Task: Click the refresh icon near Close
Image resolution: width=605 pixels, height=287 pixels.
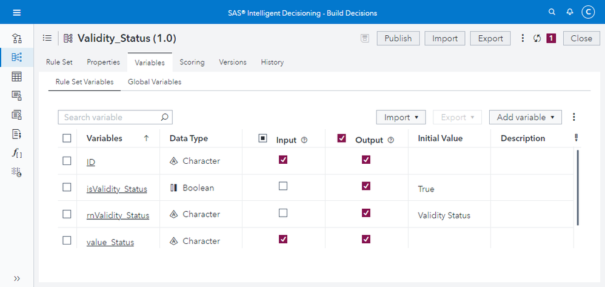Action: coord(536,38)
